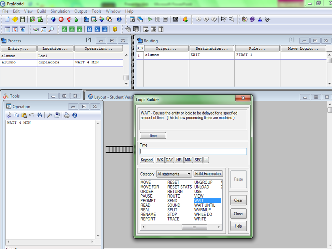Click the green Play simulation icon

pos(150,20)
